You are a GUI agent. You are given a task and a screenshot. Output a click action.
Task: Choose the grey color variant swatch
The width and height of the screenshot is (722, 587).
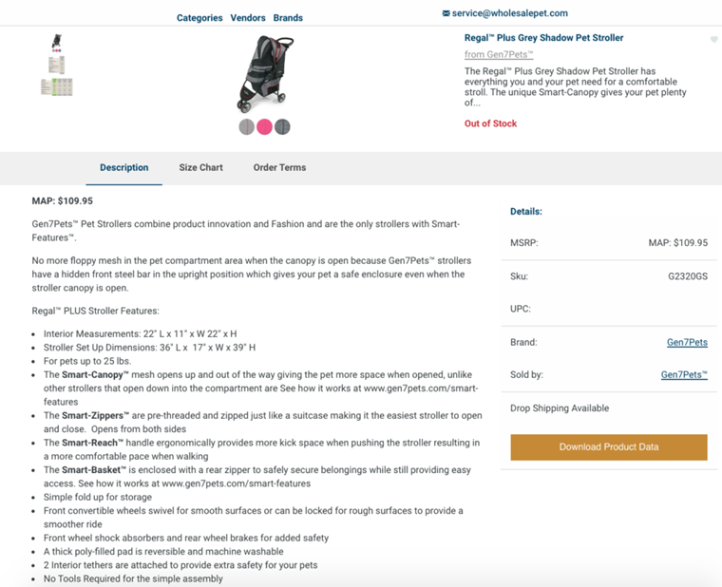(247, 127)
